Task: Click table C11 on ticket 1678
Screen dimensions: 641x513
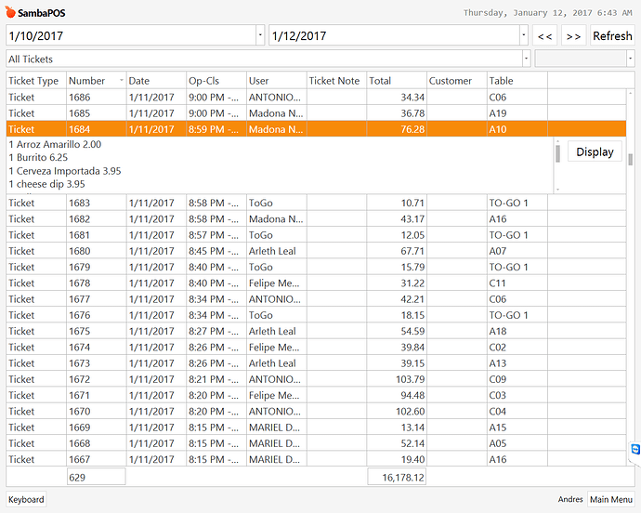Action: click(498, 283)
